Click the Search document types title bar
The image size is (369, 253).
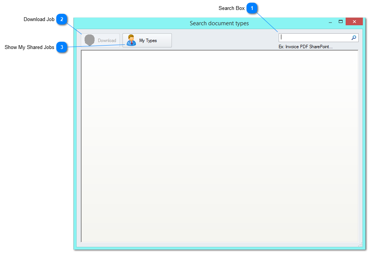219,23
